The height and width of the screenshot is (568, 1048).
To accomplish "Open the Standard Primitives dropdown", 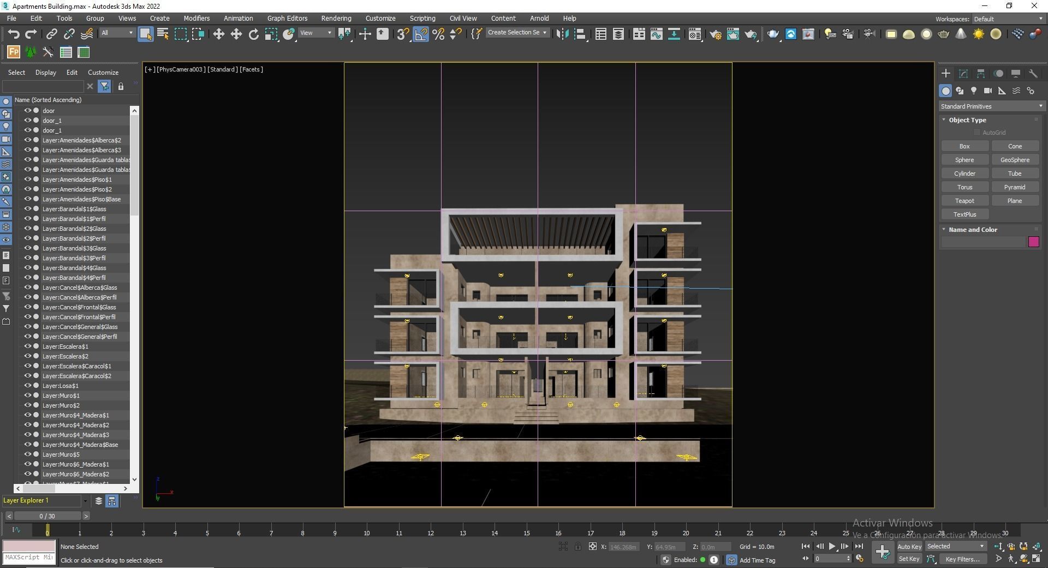I will [x=991, y=106].
